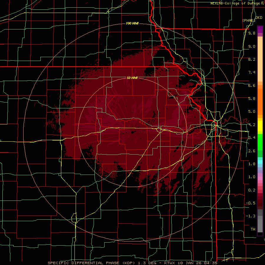Click the black radar site dot at the map center
The width and height of the screenshot is (265, 265).
coord(132,132)
